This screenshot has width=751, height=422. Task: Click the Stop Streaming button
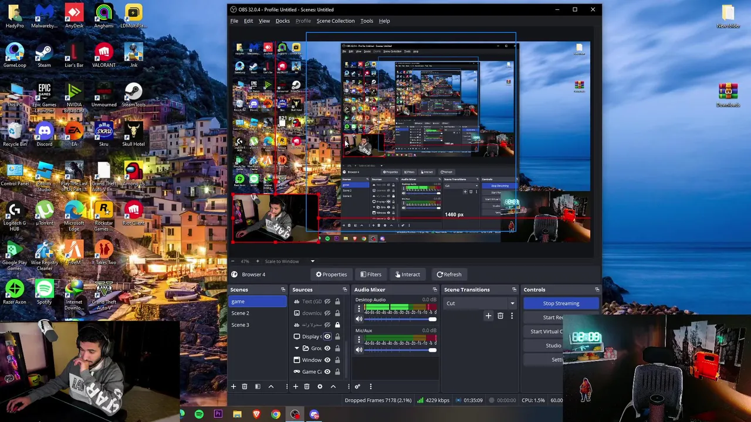click(x=561, y=303)
